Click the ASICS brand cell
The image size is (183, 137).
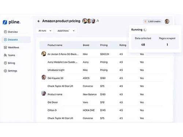click(86, 78)
